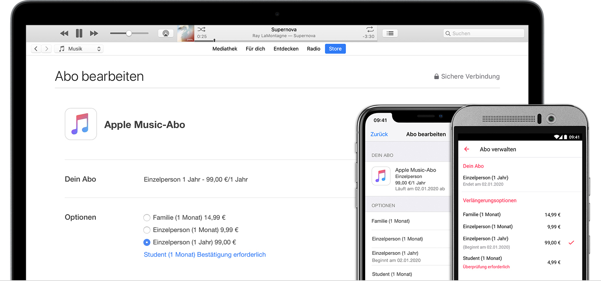Click the Suchen search field

point(483,33)
